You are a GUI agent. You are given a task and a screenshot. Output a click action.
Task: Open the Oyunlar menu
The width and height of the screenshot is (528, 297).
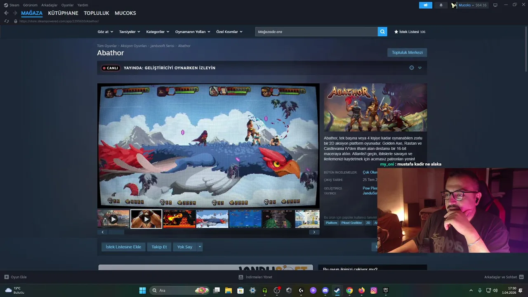click(x=68, y=5)
